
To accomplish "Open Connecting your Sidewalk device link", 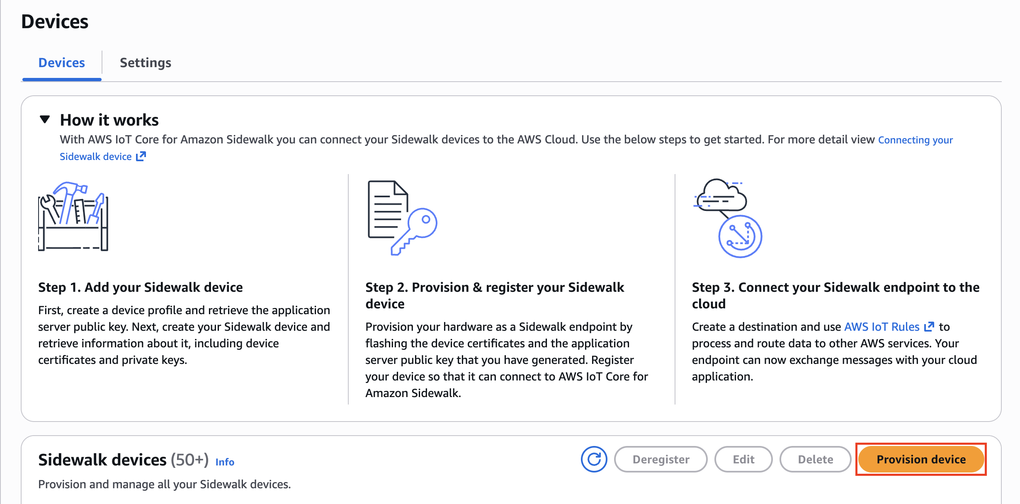I will pyautogui.click(x=915, y=140).
